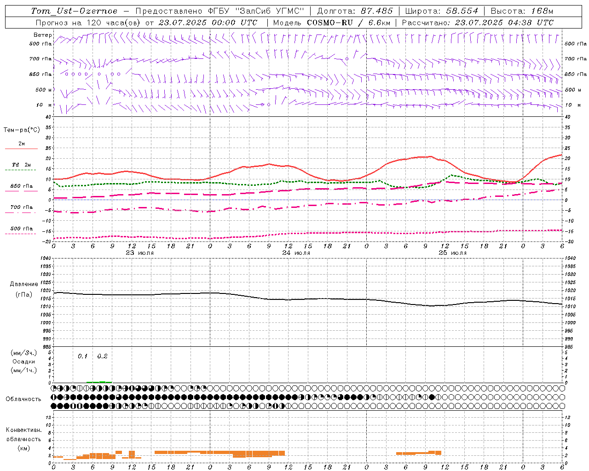Click the Облачность cloud cover label

[23, 399]
